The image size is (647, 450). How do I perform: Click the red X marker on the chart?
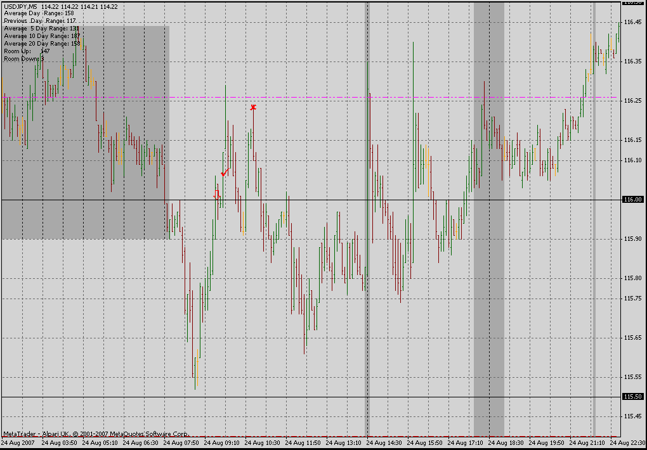pyautogui.click(x=253, y=107)
